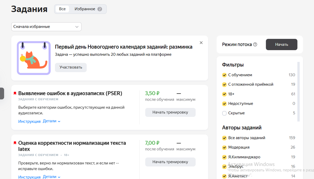
Task: Click the Фильтры heading
Action: tap(233, 65)
